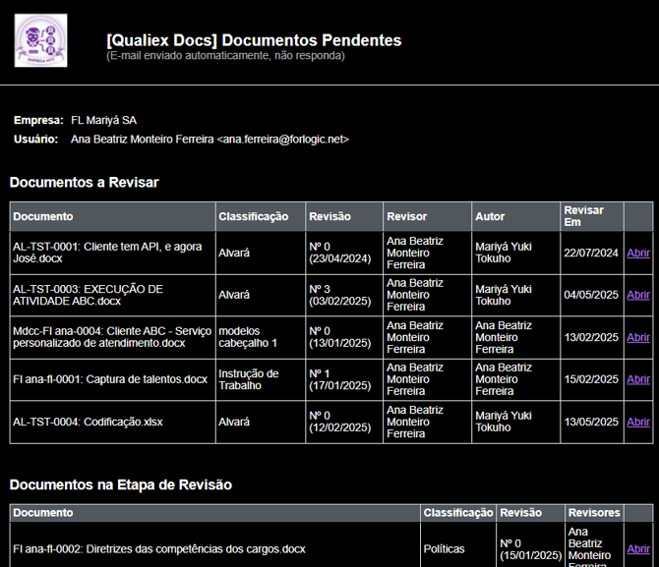Screen dimensions: 659x567
Task: Click the Instrução de Trabalho classification cell
Action: pos(249,379)
